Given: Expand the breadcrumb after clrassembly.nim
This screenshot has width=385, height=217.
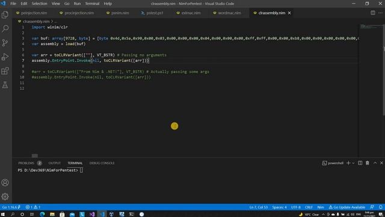Looking at the screenshot, I should [55, 22].
